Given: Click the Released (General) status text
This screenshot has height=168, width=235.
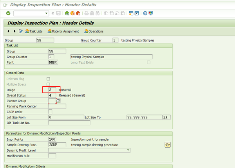Looking at the screenshot, I should (x=72, y=95).
